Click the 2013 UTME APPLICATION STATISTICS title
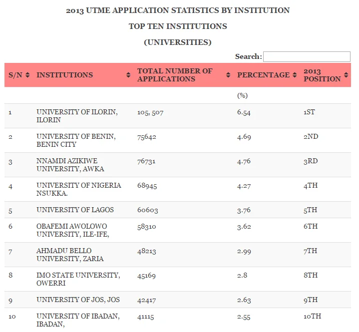This screenshot has height=332, width=359. 178,10
